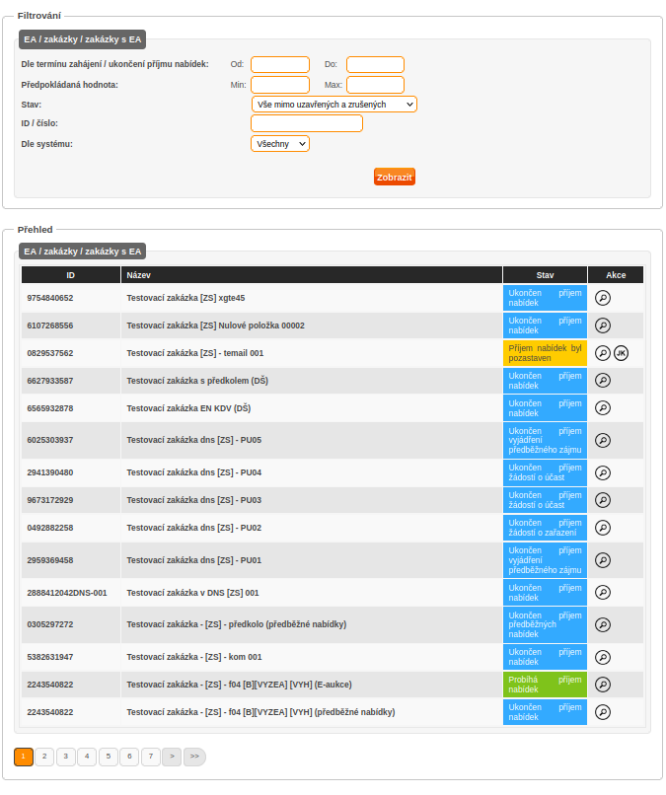The height and width of the screenshot is (795, 666).
Task: Click ID cell 2941390480
Action: pyautogui.click(x=70, y=472)
